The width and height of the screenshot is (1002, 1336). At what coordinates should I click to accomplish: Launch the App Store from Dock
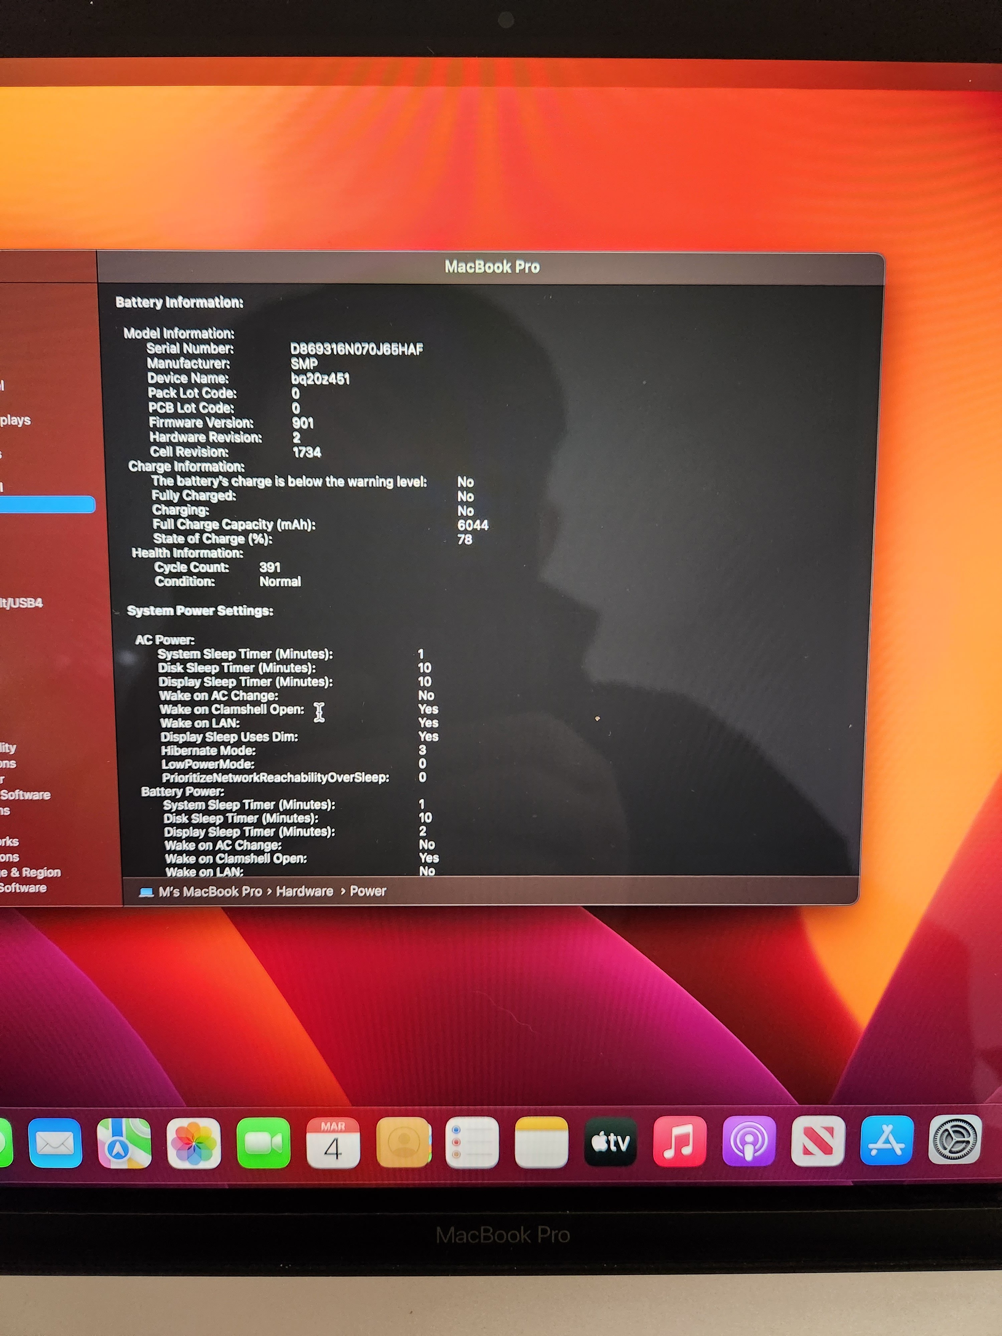click(887, 1140)
